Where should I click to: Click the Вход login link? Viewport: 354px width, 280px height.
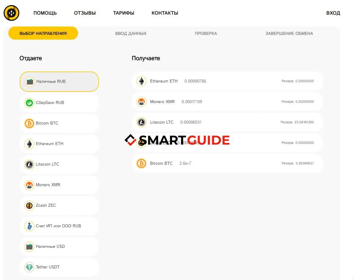333,13
